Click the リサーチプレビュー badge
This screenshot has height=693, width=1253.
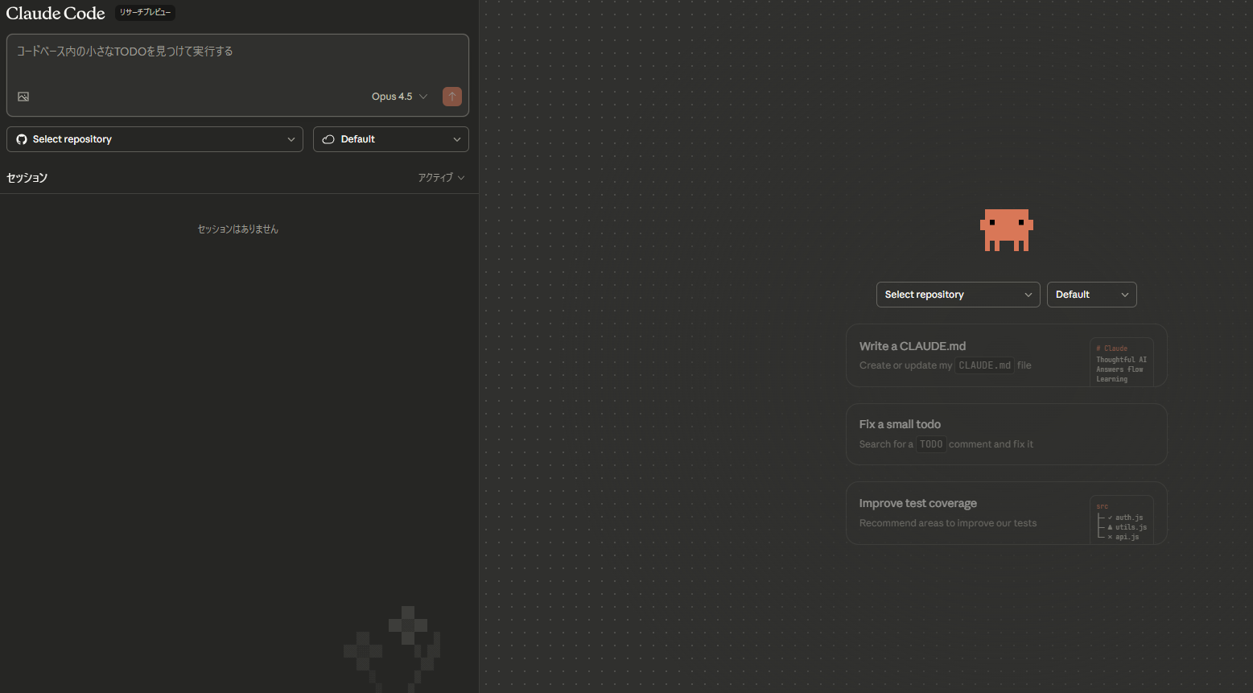click(x=145, y=13)
